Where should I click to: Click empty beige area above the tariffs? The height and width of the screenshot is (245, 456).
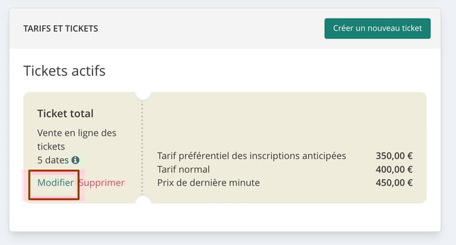[x=285, y=122]
